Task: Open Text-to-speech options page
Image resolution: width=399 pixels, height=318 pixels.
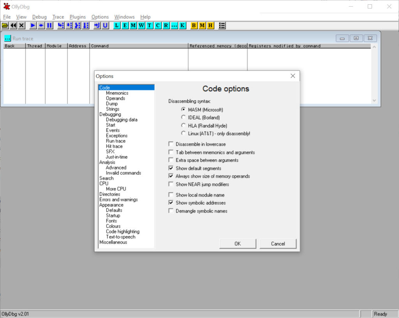Action: click(x=121, y=237)
